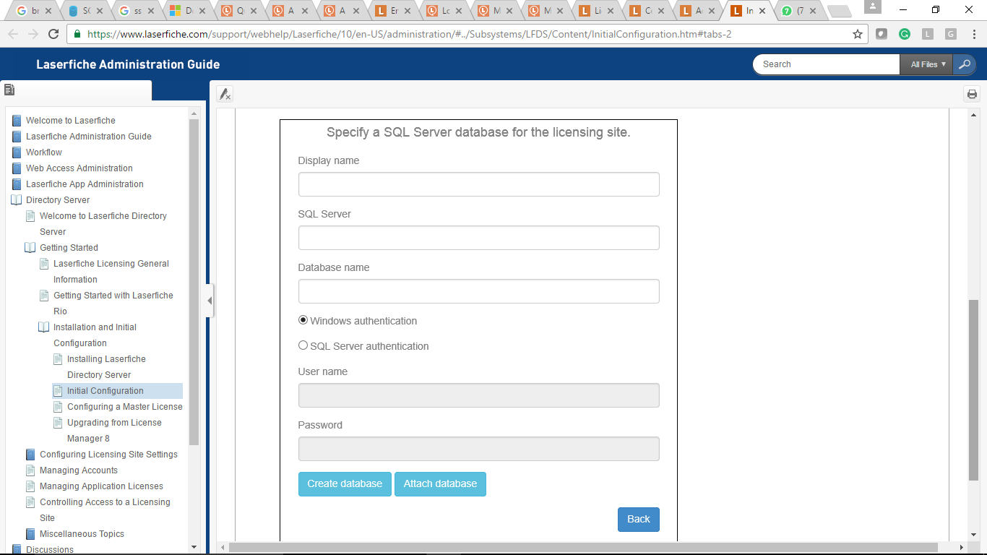Collapse the Directory Server book
Screen dimensions: 987x555
pos(17,200)
